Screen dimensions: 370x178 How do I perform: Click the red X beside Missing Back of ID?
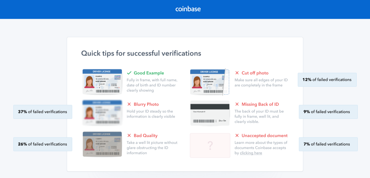pyautogui.click(x=237, y=104)
